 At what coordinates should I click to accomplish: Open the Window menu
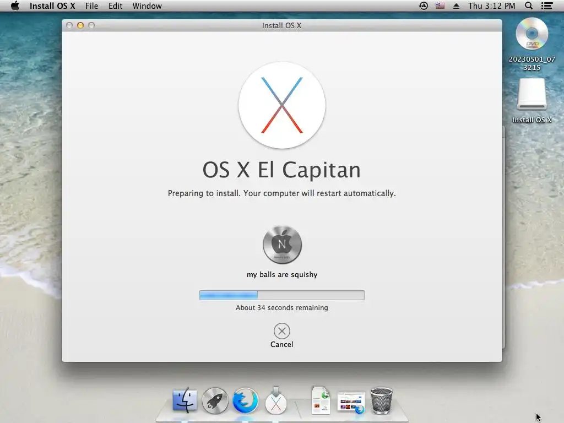click(147, 6)
